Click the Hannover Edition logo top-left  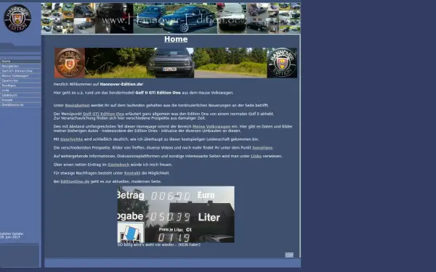click(x=17, y=18)
